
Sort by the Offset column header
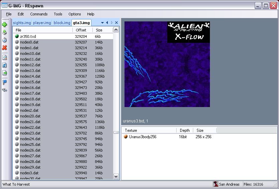click(82, 30)
